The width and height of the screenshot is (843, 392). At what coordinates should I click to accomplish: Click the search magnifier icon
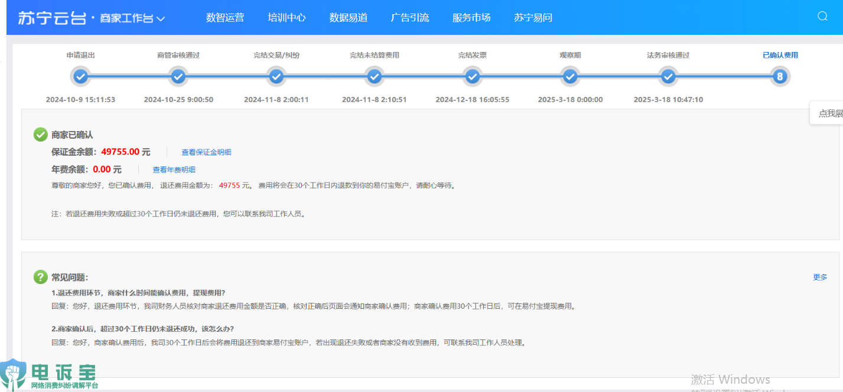click(822, 17)
